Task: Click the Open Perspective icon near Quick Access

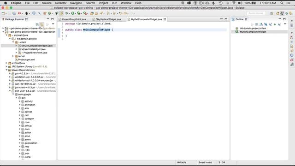Action: point(271,13)
